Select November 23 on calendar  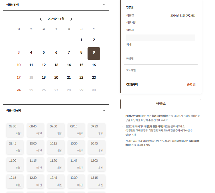(x=94, y=78)
